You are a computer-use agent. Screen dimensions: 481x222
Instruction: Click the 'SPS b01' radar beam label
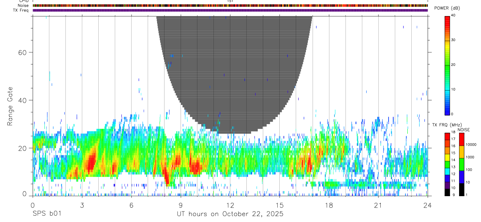pos(47,214)
